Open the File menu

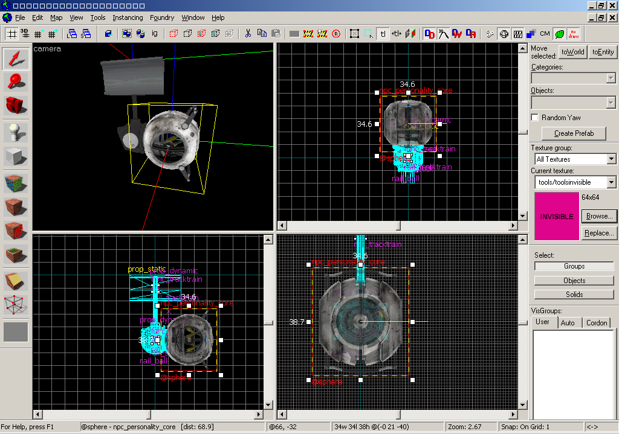click(20, 18)
